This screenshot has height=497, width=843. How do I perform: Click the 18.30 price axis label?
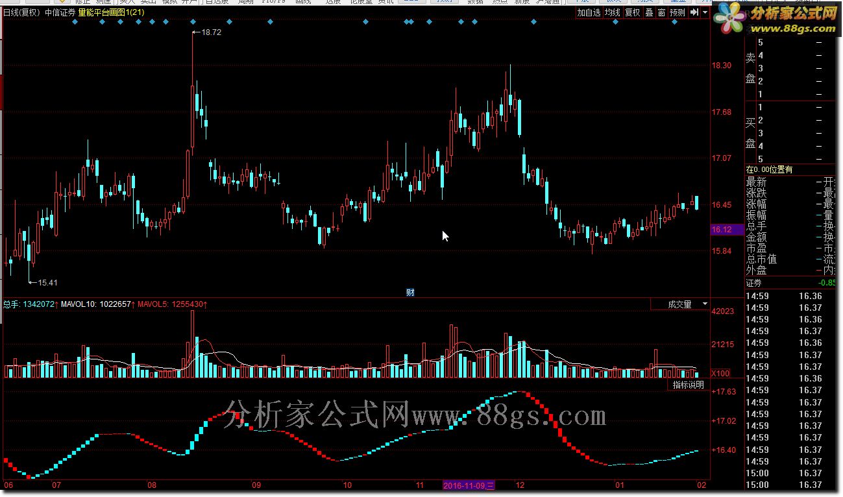[722, 66]
